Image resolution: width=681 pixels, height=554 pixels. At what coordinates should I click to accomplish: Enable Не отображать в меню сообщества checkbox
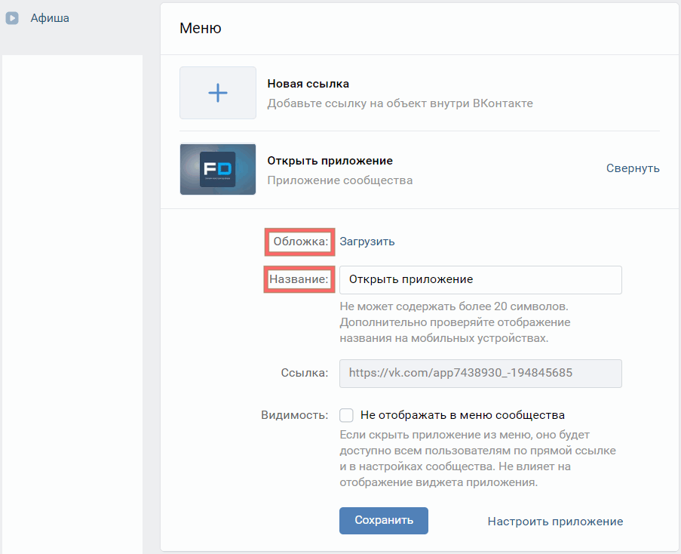[346, 415]
